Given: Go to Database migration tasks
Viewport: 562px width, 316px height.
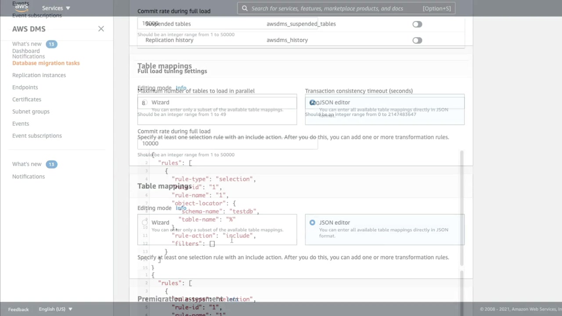Looking at the screenshot, I should (x=46, y=63).
